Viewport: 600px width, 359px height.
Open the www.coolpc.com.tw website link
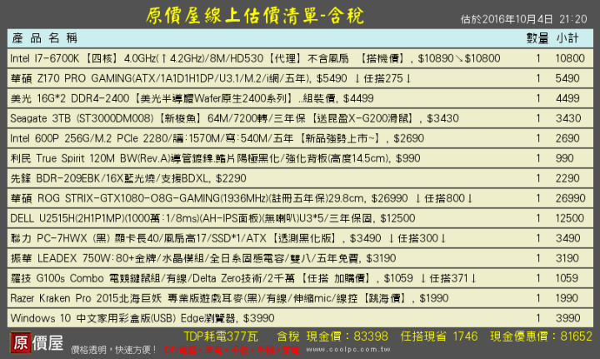pyautogui.click(x=347, y=349)
